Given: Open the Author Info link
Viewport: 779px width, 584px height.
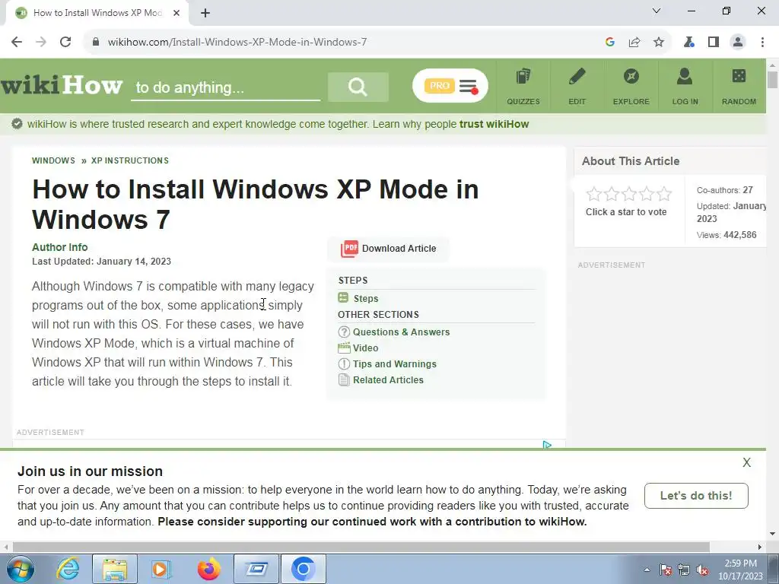Looking at the screenshot, I should coord(59,247).
